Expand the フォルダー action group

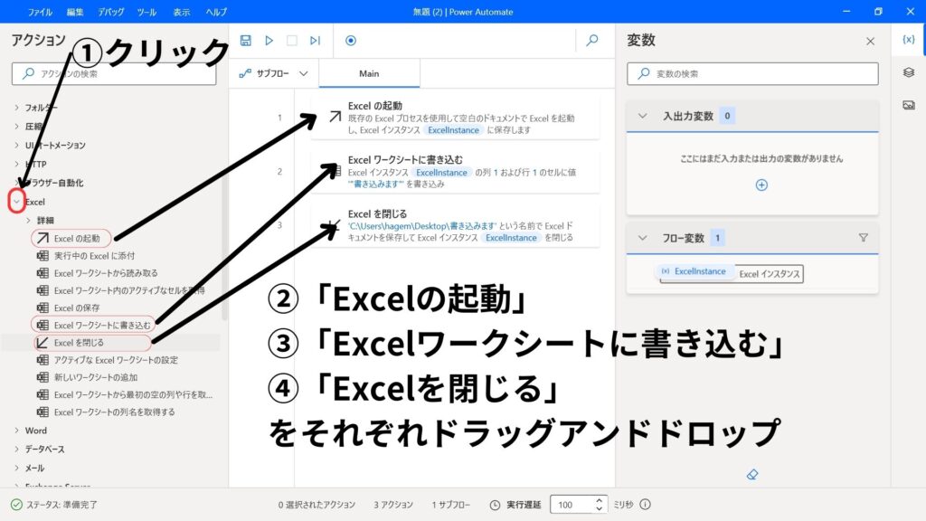click(16, 108)
